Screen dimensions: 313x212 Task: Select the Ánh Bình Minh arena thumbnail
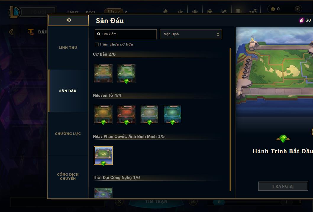click(103, 156)
